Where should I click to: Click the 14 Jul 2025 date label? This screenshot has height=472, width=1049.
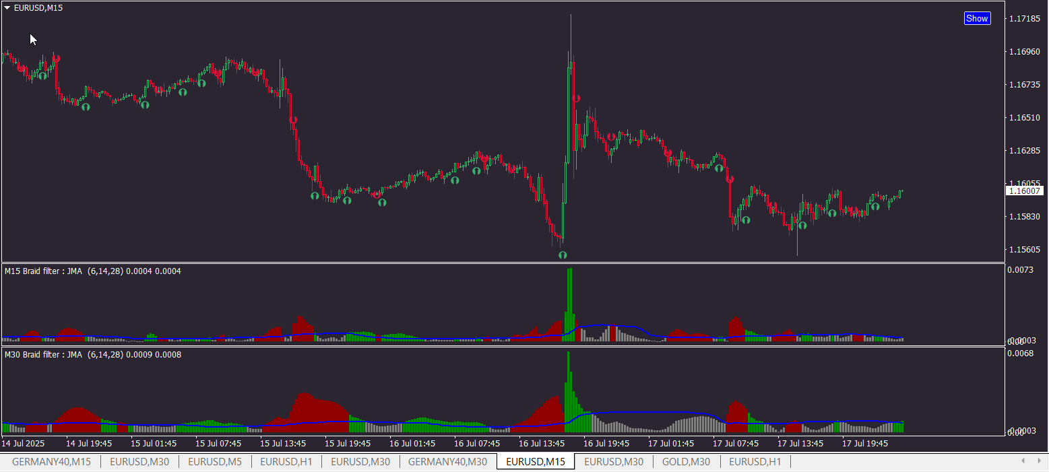point(23,444)
